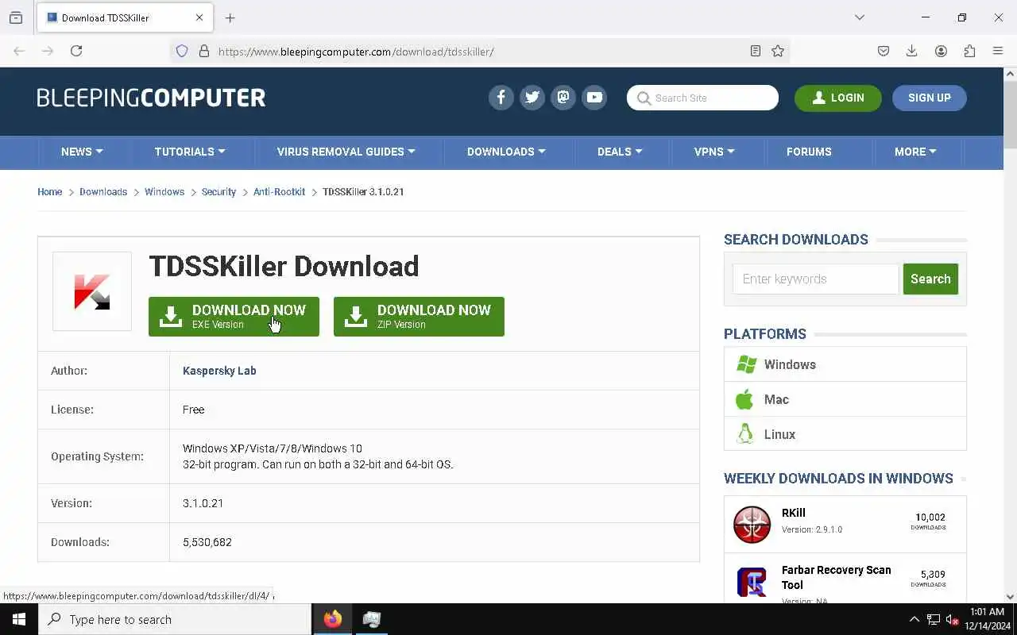Screen dimensions: 1017x635
Task: Open the RKill download link
Action: tap(793, 513)
